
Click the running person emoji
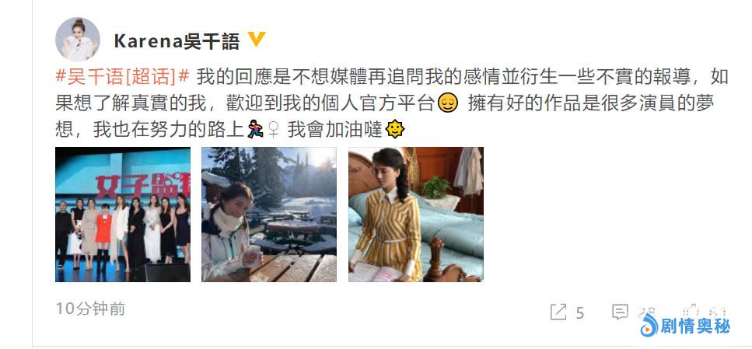(x=255, y=130)
